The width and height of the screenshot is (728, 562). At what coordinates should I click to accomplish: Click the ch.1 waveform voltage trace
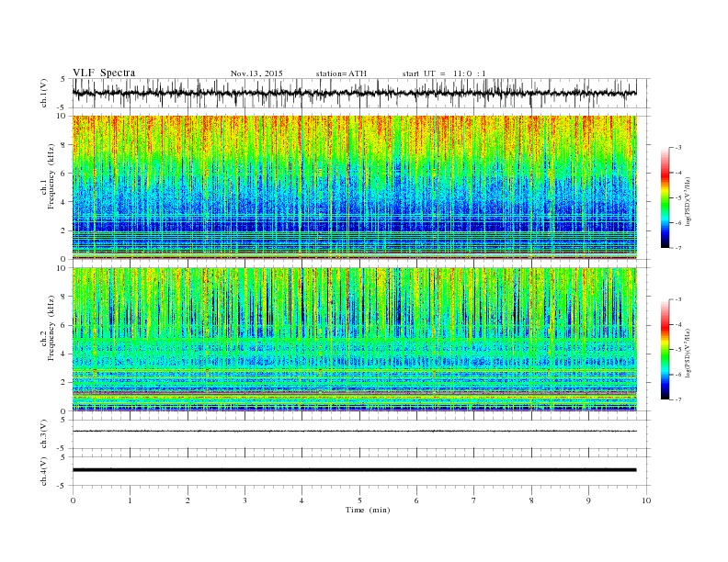pos(354,93)
